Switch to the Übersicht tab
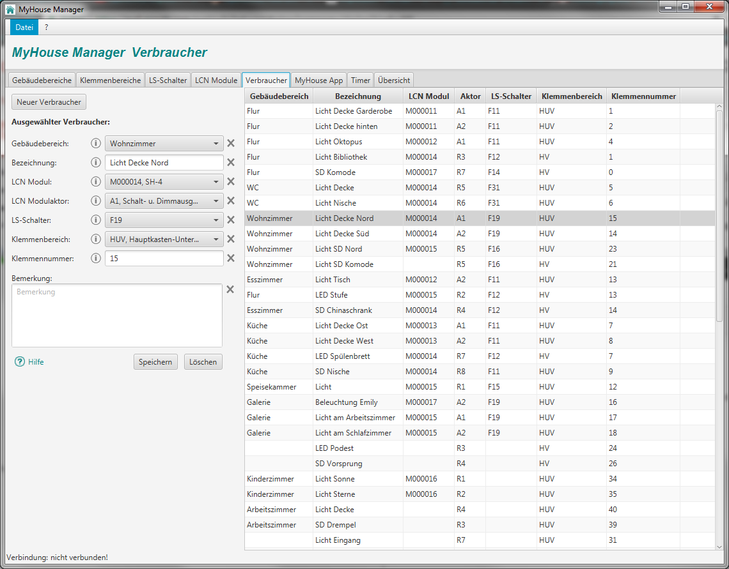This screenshot has width=729, height=569. pyautogui.click(x=394, y=80)
